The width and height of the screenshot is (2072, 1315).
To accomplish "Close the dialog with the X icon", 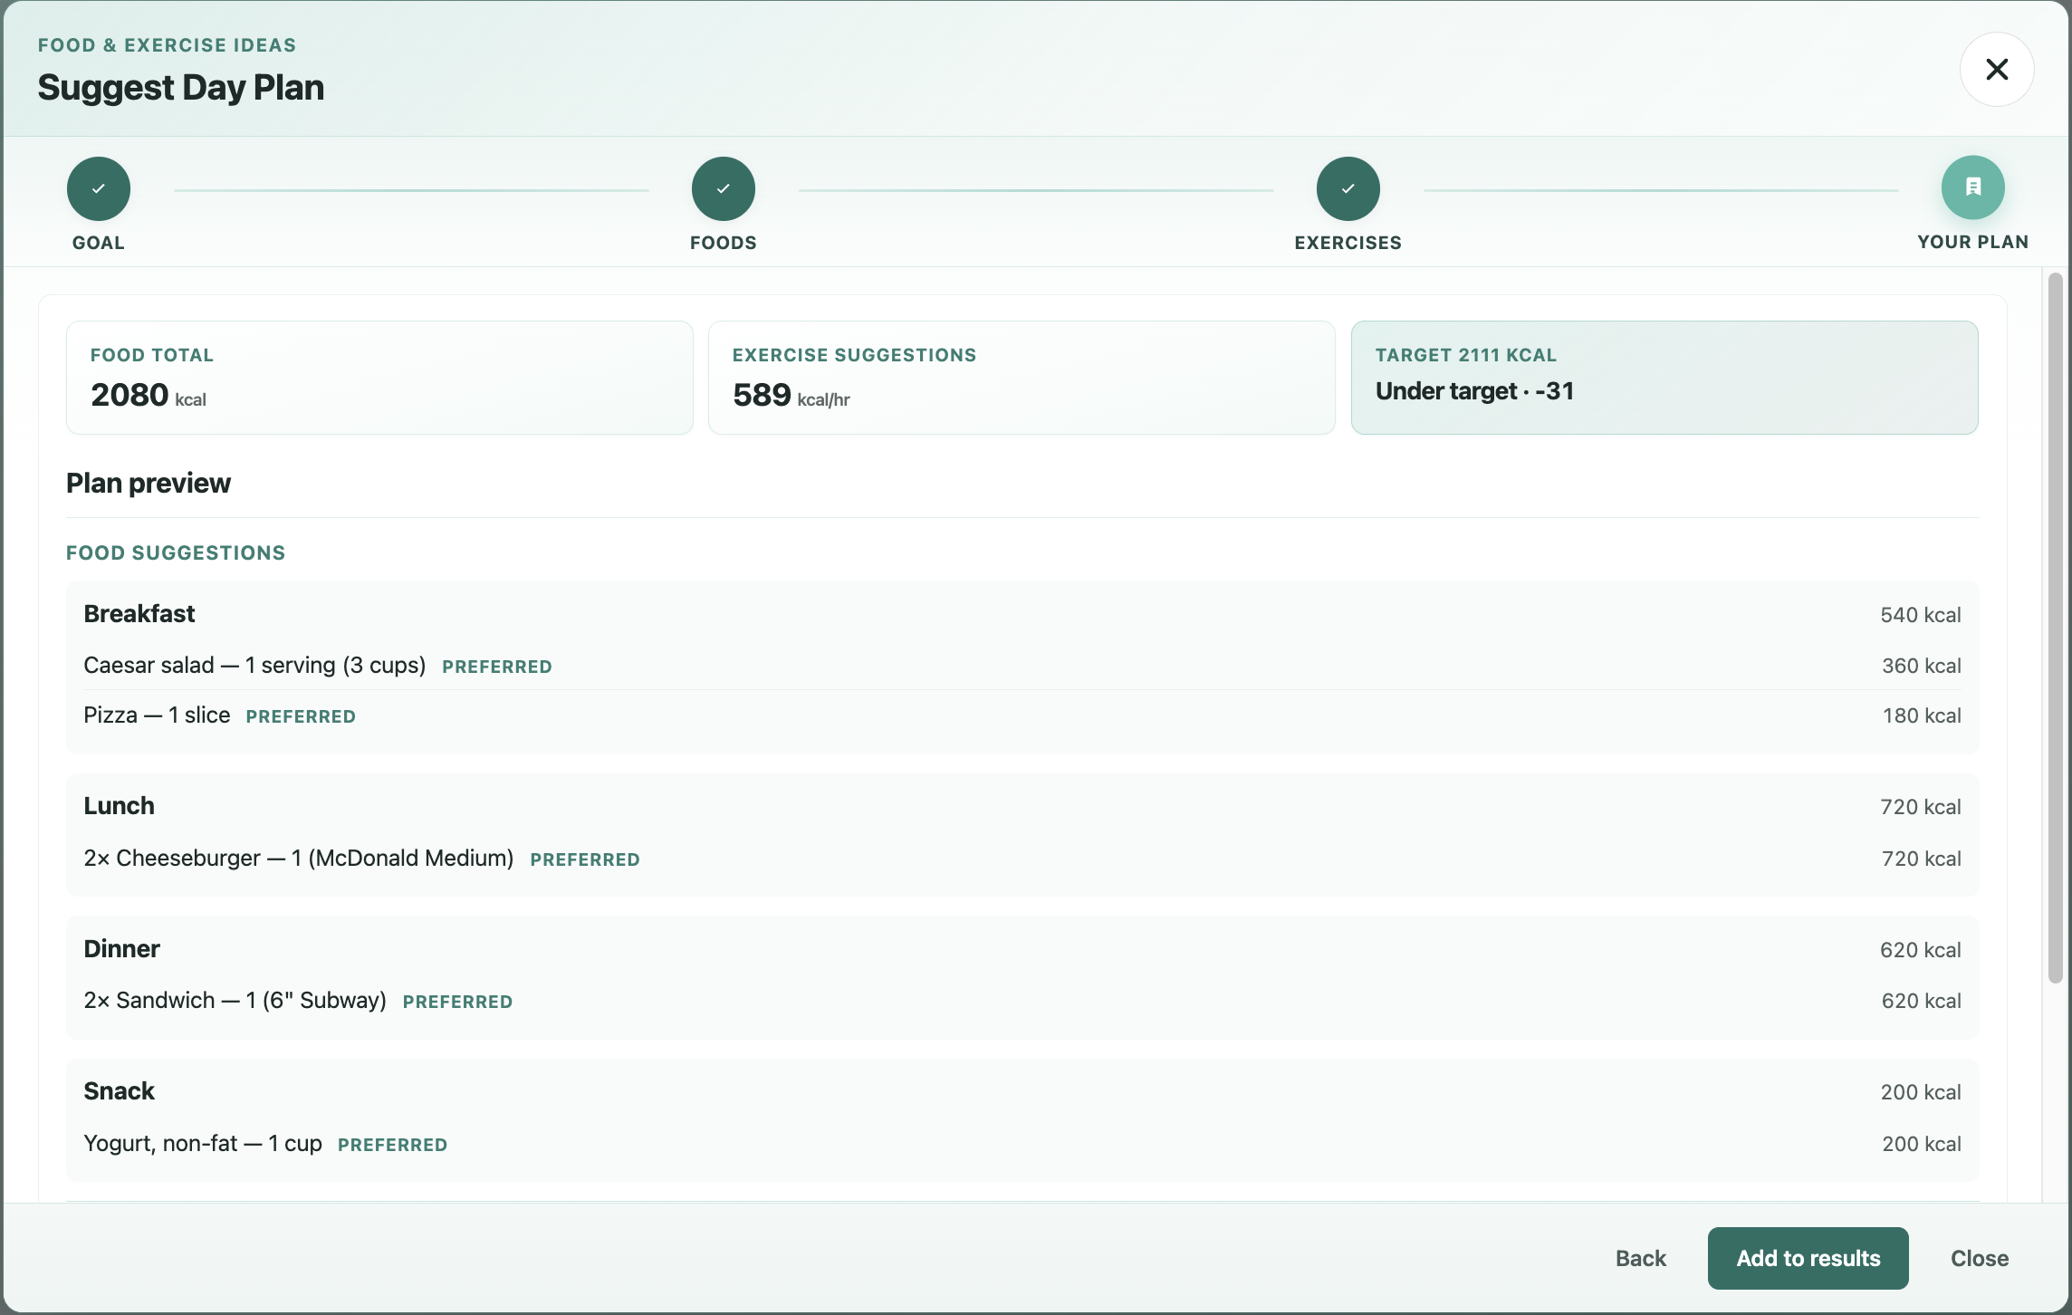I will [x=1997, y=70].
